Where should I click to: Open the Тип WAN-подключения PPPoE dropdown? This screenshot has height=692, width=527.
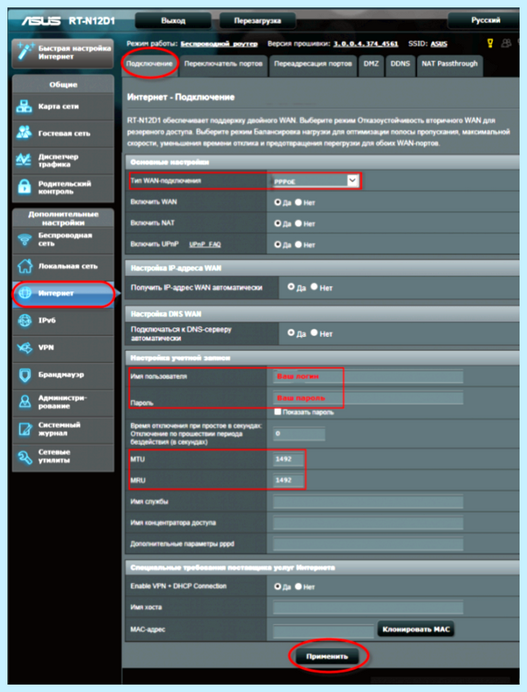pos(314,181)
